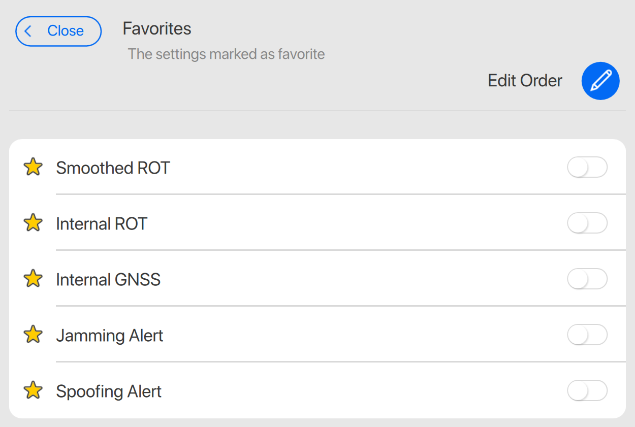Click the back chevron in Close button
The image size is (635, 427).
coord(28,31)
